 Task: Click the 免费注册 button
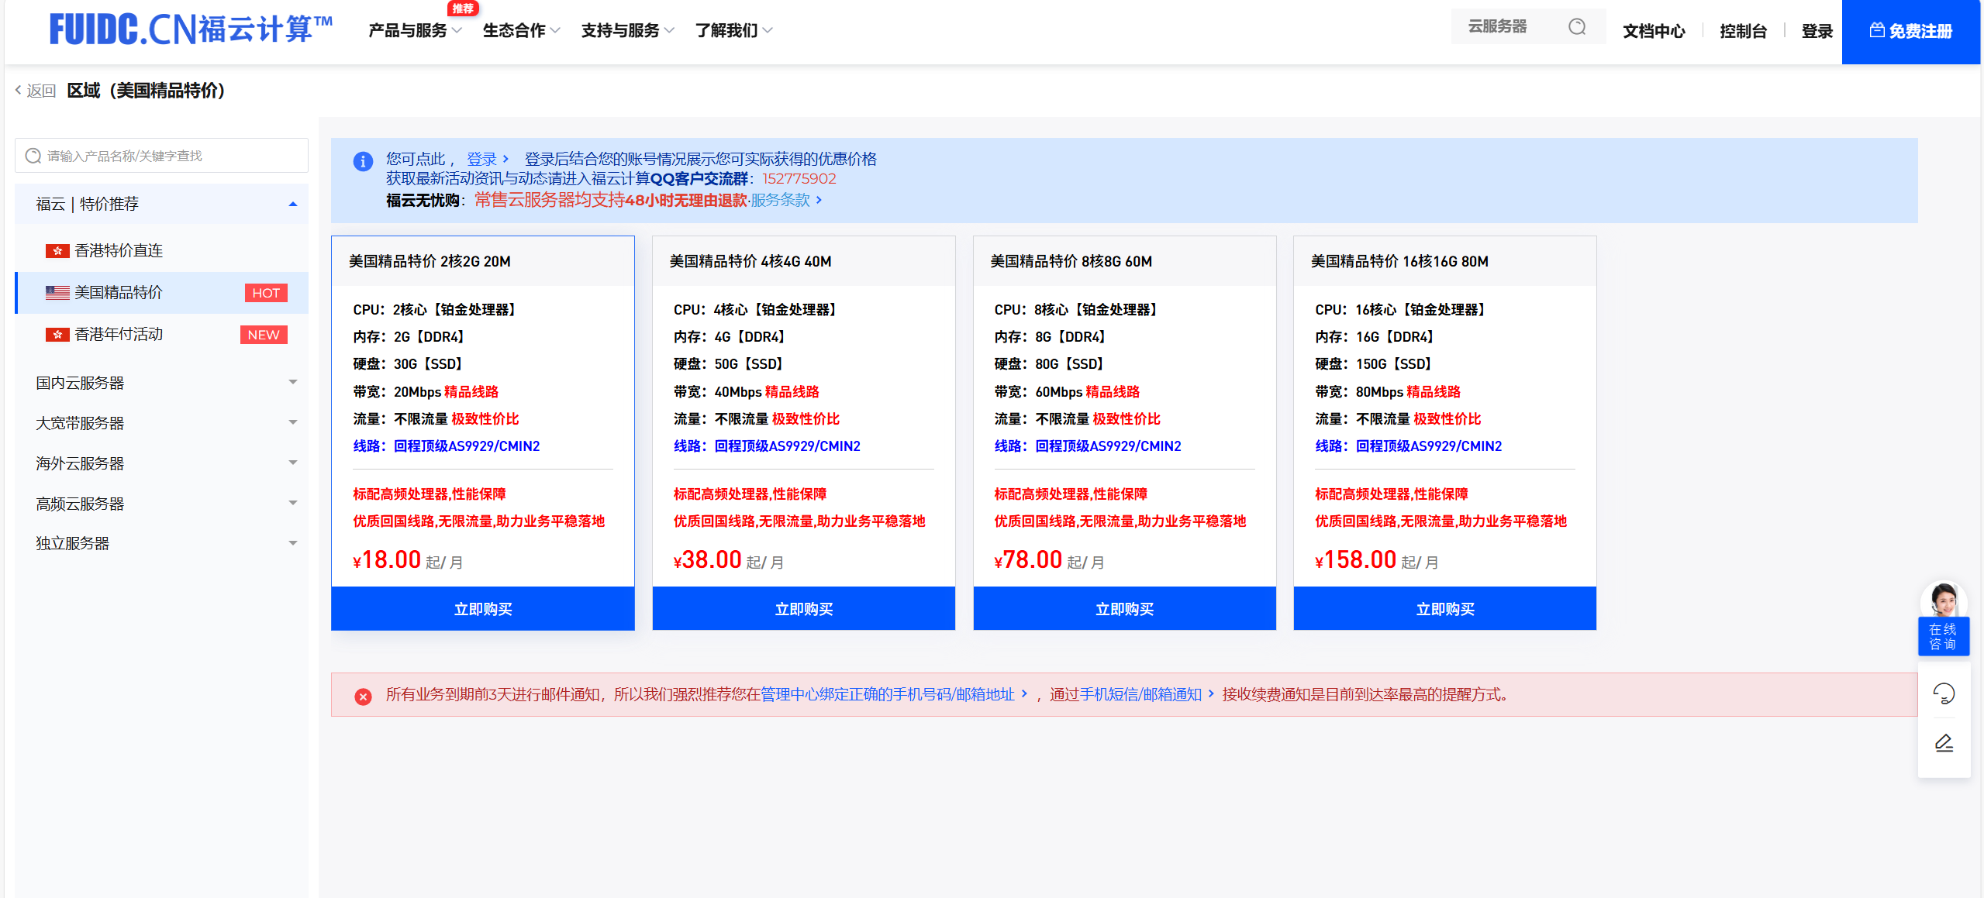tap(1910, 32)
